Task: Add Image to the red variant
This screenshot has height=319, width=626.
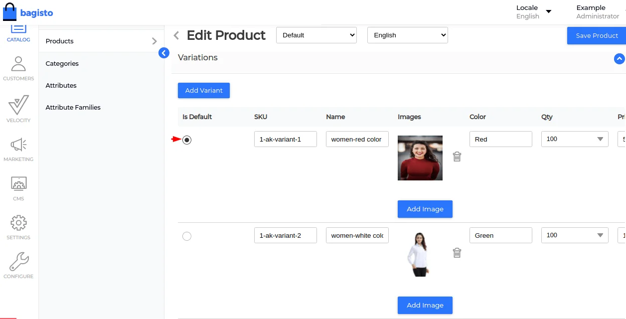Action: [x=425, y=209]
